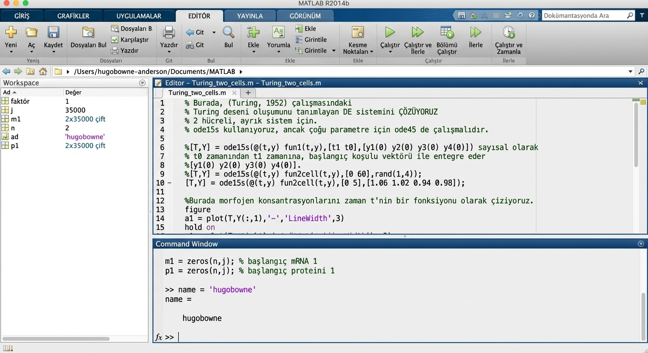Open current folder path dropdown arrow
Screen dimensions: 648x353
click(x=630, y=72)
